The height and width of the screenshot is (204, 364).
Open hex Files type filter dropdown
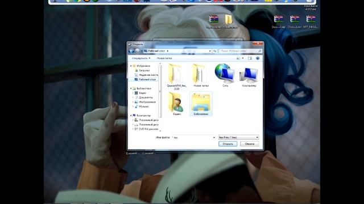pyautogui.click(x=239, y=137)
